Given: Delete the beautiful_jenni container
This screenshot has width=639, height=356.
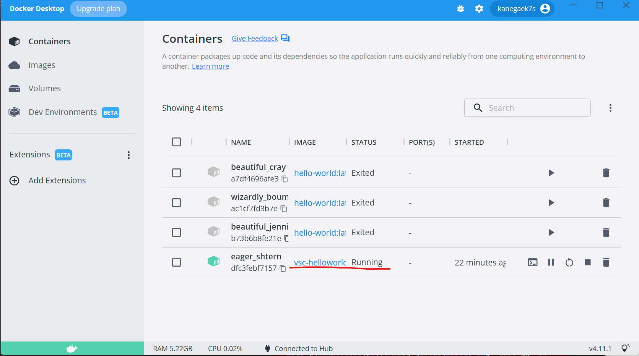Looking at the screenshot, I should tap(606, 233).
